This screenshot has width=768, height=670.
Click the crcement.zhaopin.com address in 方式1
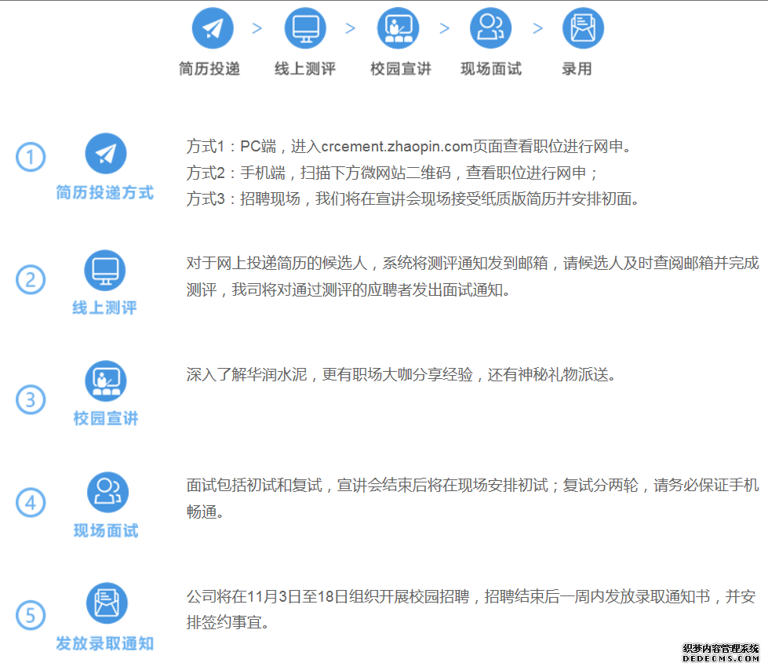point(397,147)
